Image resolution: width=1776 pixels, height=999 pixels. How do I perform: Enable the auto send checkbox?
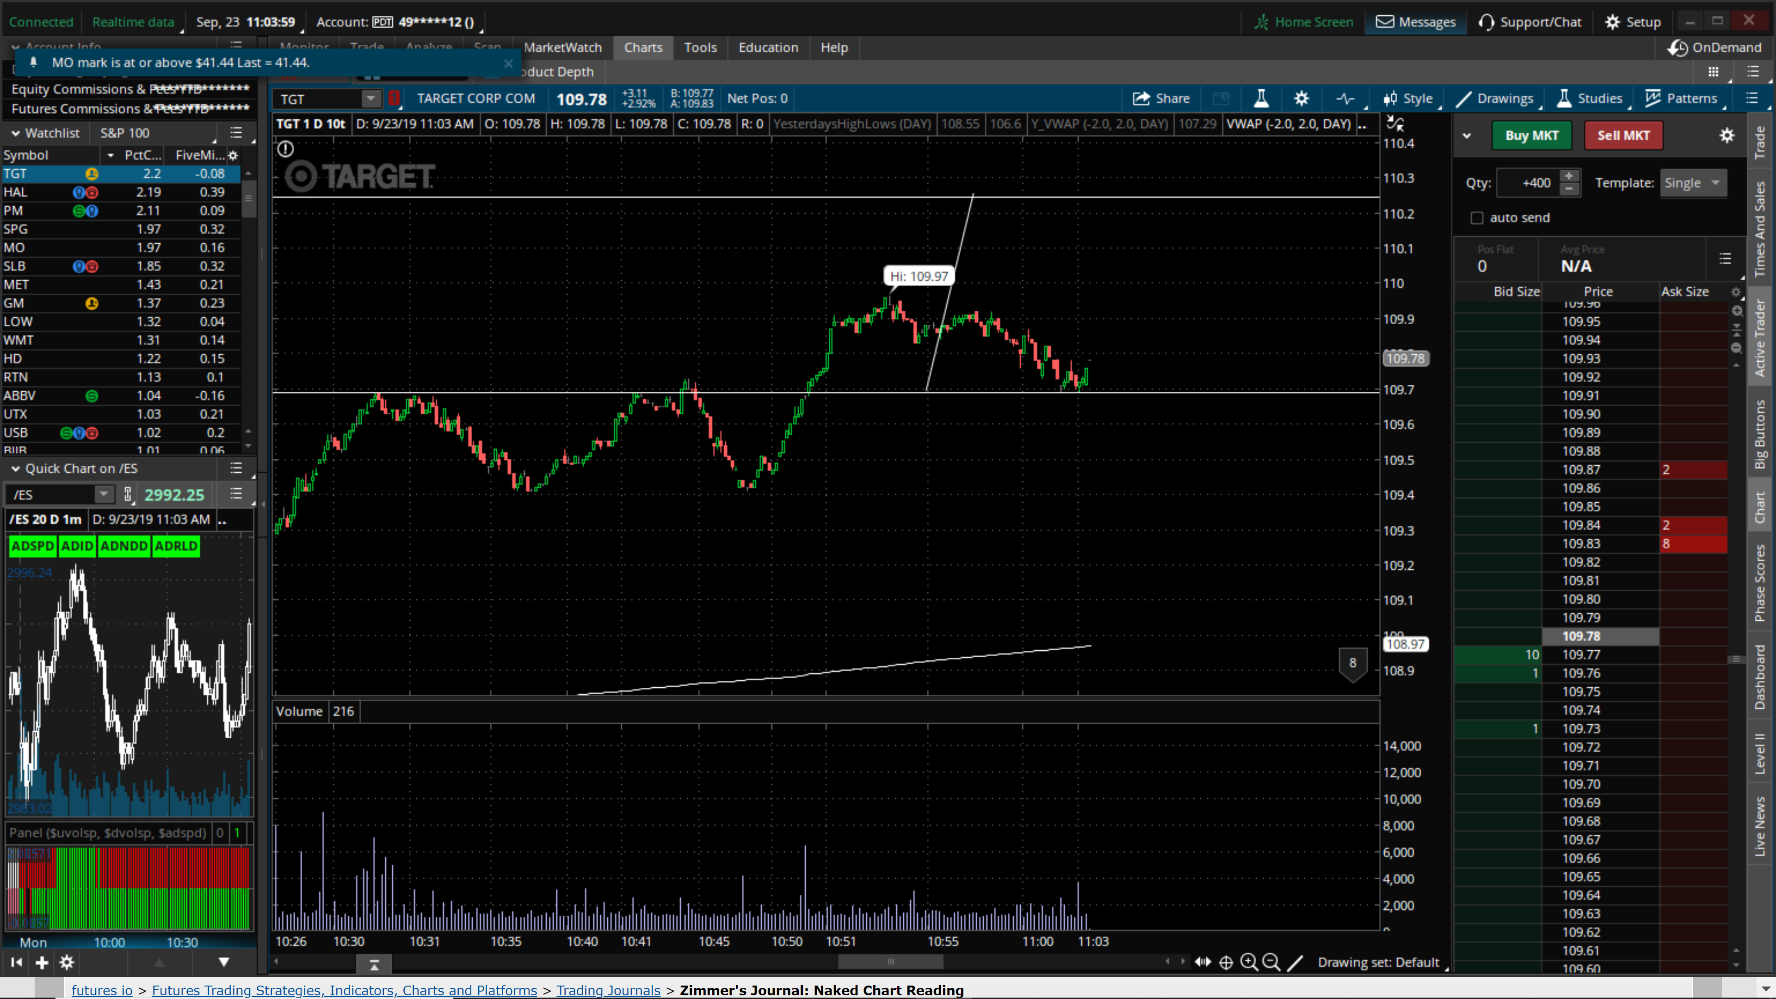1477,218
